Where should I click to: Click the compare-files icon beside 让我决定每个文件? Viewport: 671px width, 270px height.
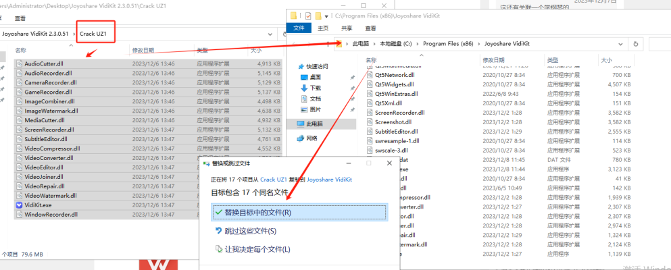point(219,249)
